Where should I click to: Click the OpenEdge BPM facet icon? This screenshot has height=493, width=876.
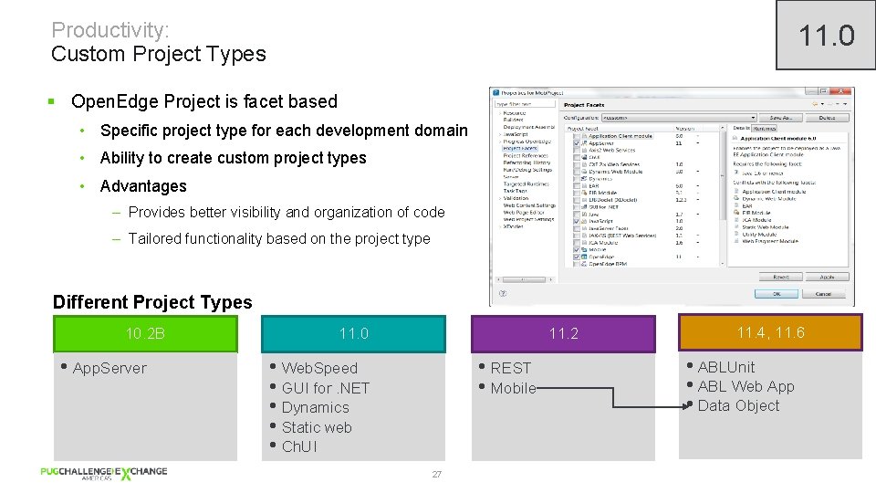click(x=584, y=264)
